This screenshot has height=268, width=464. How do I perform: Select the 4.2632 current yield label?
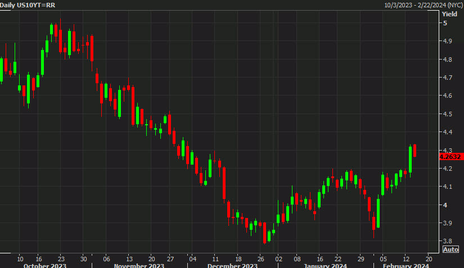451,157
